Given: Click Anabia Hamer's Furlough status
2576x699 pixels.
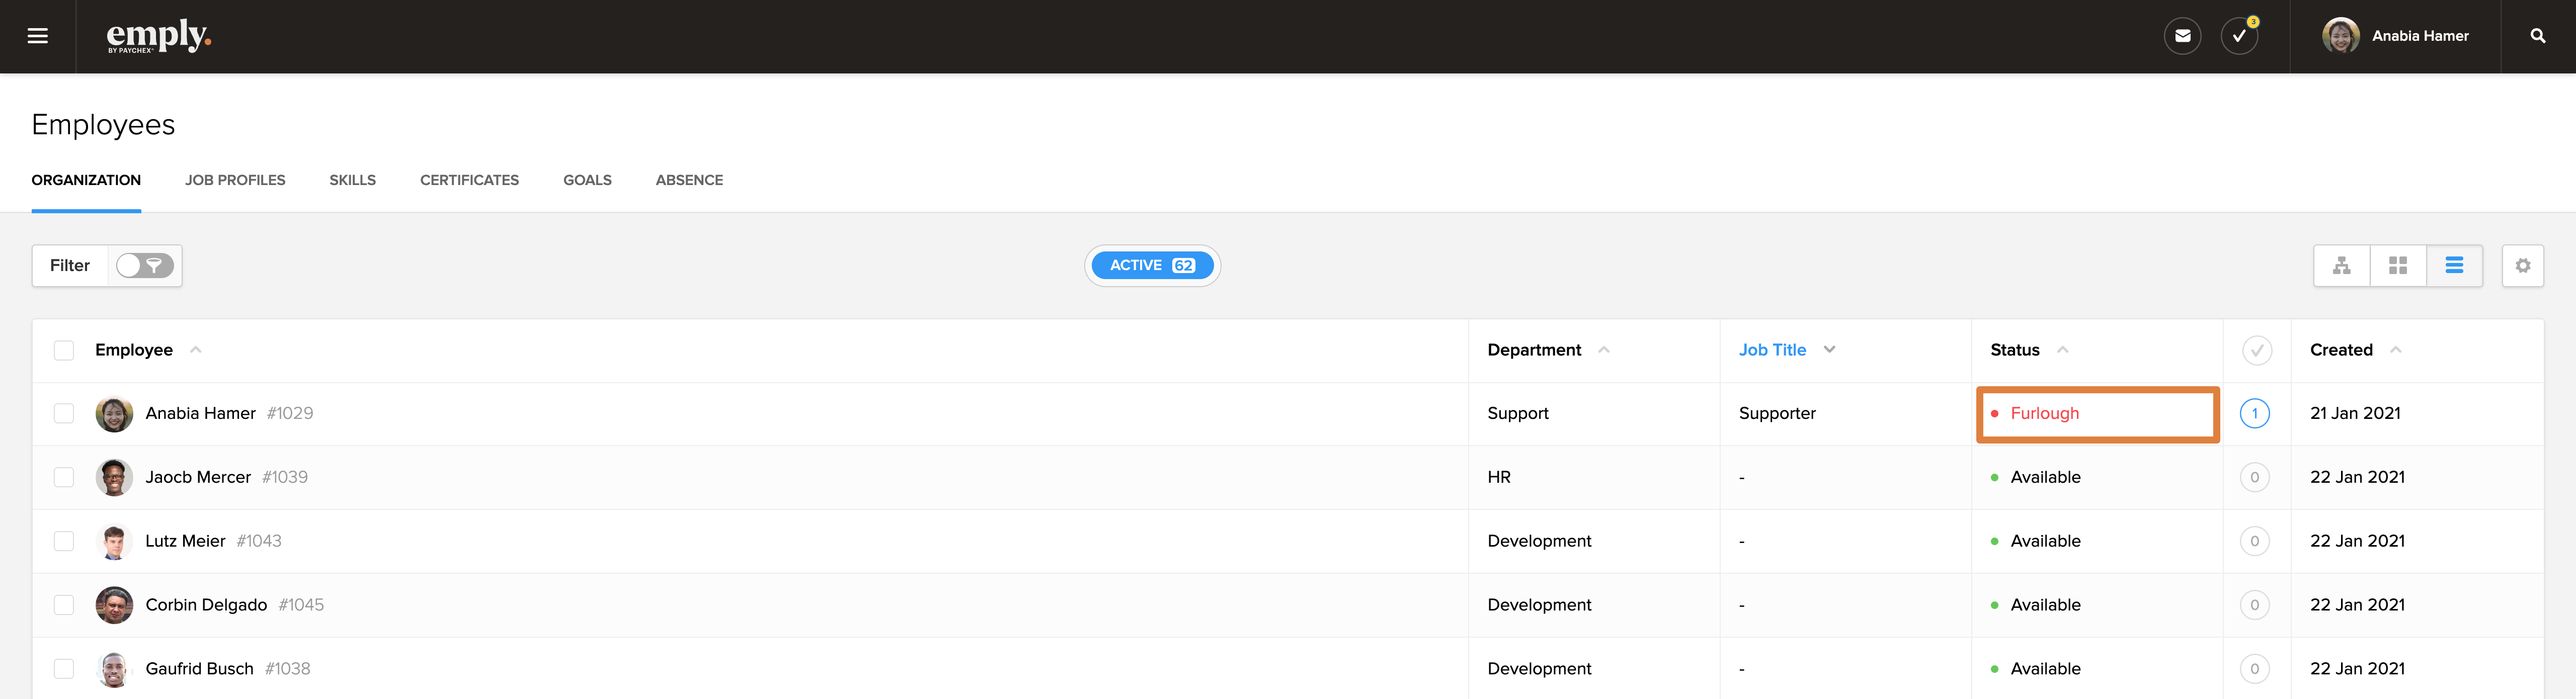Looking at the screenshot, I should (2044, 413).
